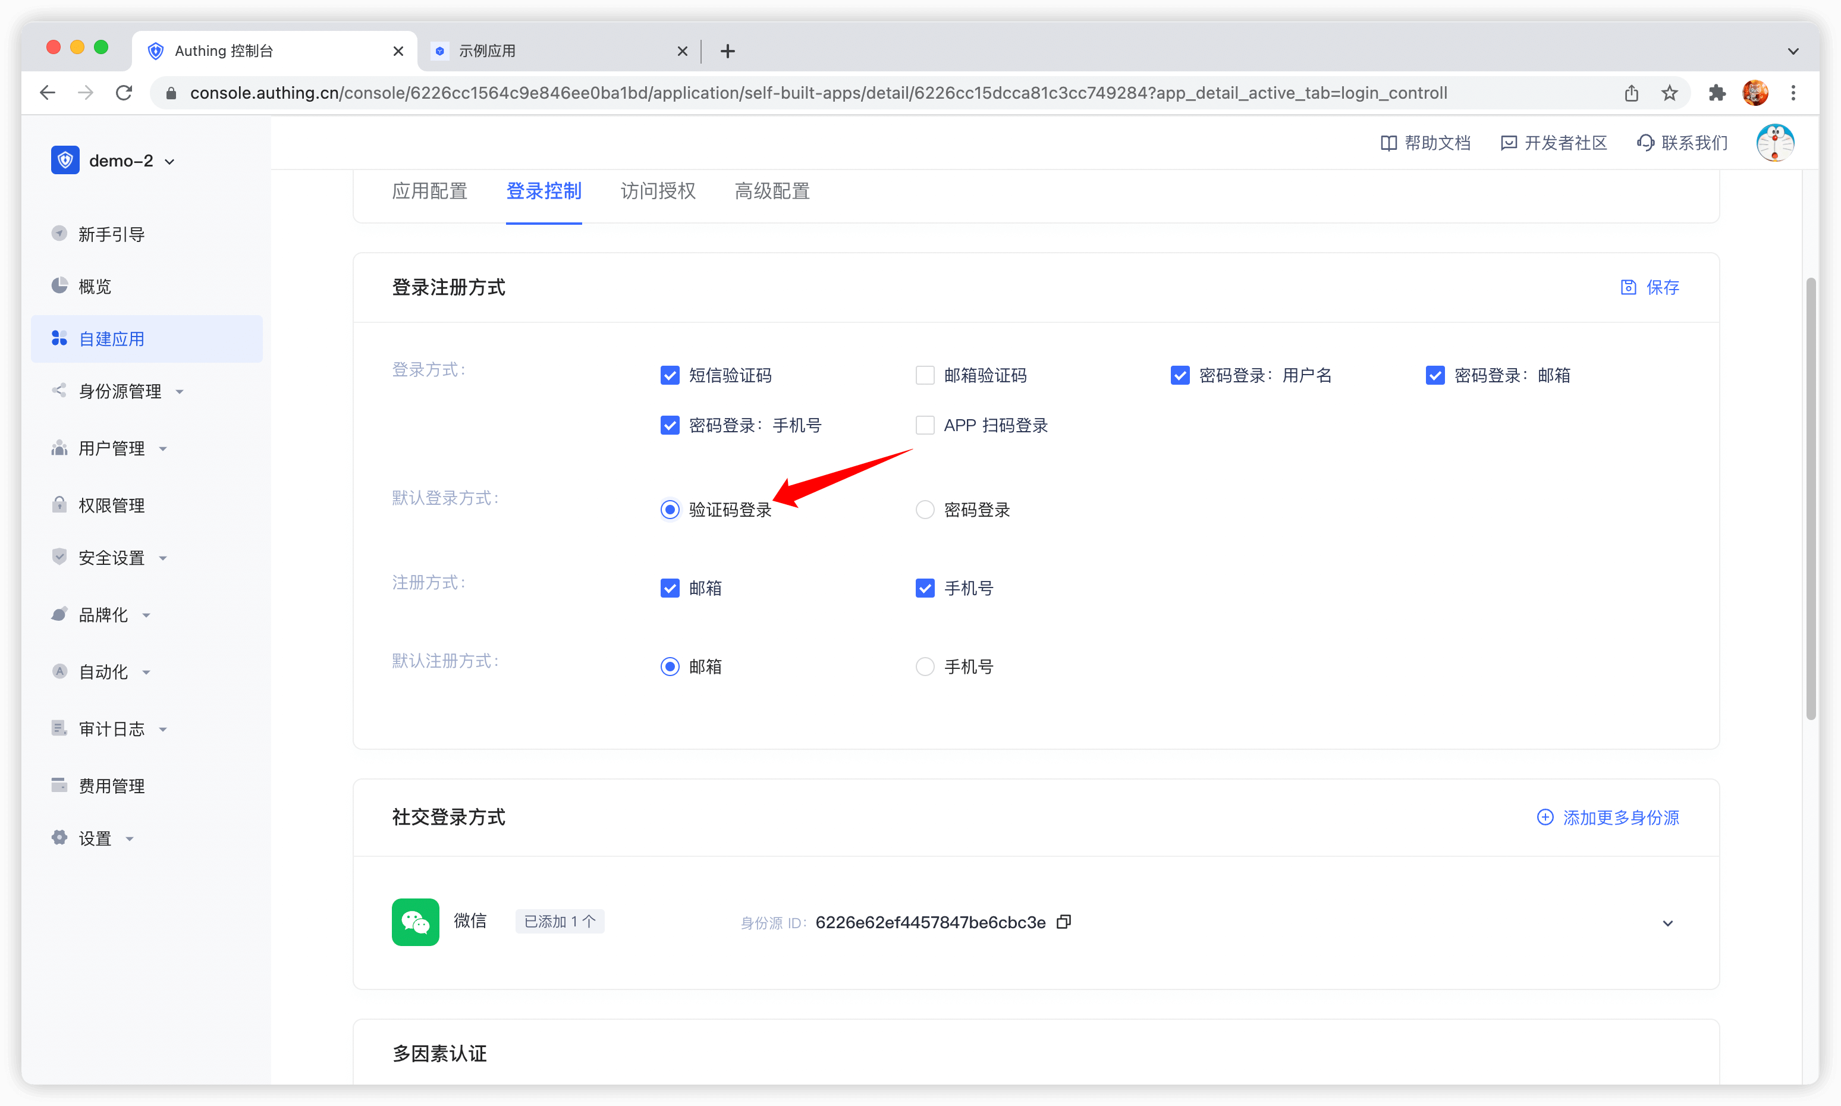Enable 邮箱验证码 login checkbox
The width and height of the screenshot is (1841, 1106).
(x=925, y=375)
